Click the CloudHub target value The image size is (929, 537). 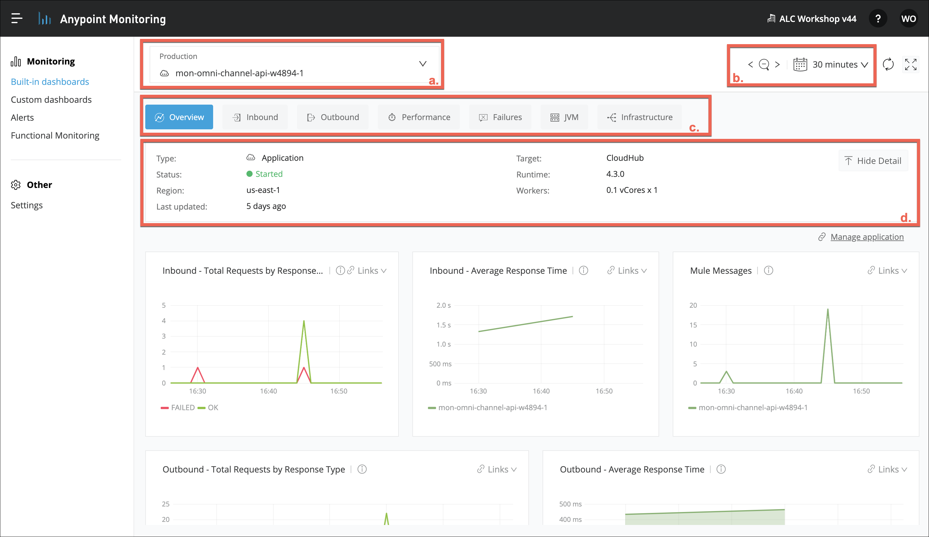click(625, 158)
